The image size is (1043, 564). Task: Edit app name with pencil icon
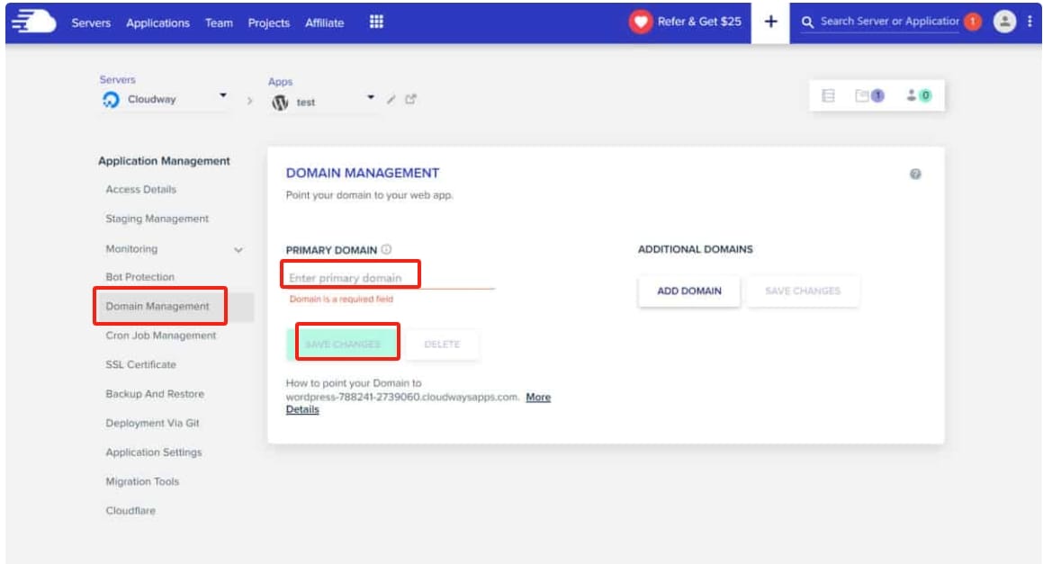391,100
